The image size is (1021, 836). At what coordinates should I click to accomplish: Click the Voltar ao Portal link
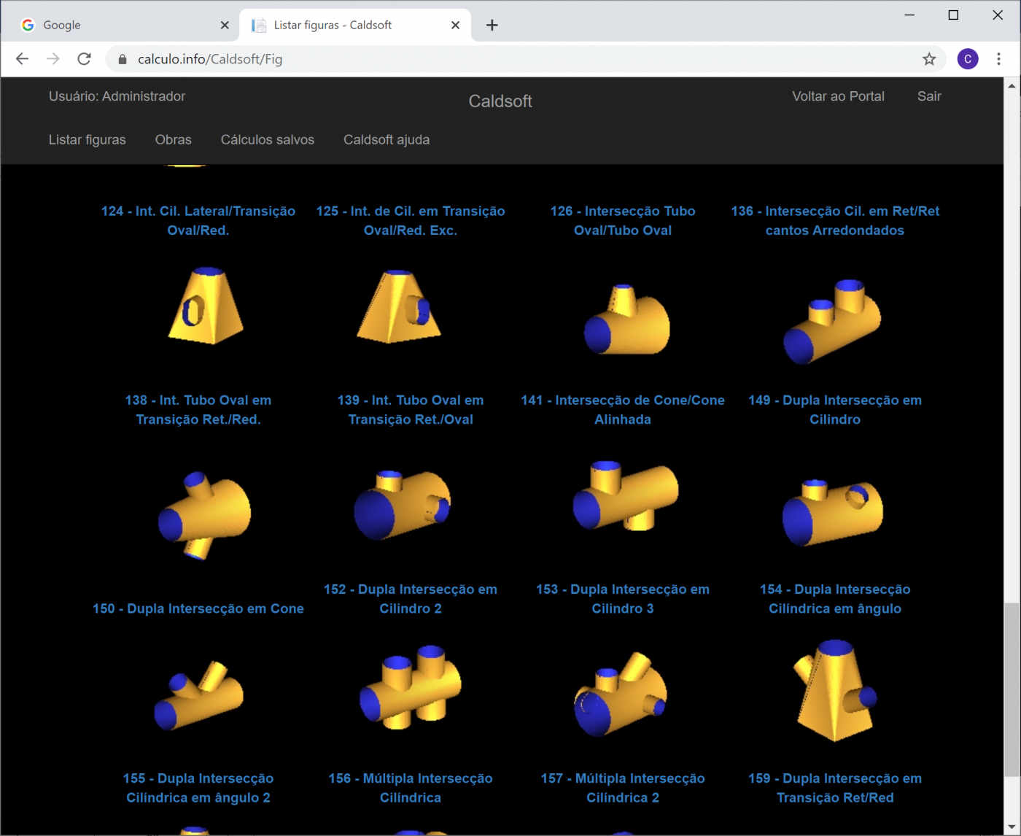tap(838, 96)
